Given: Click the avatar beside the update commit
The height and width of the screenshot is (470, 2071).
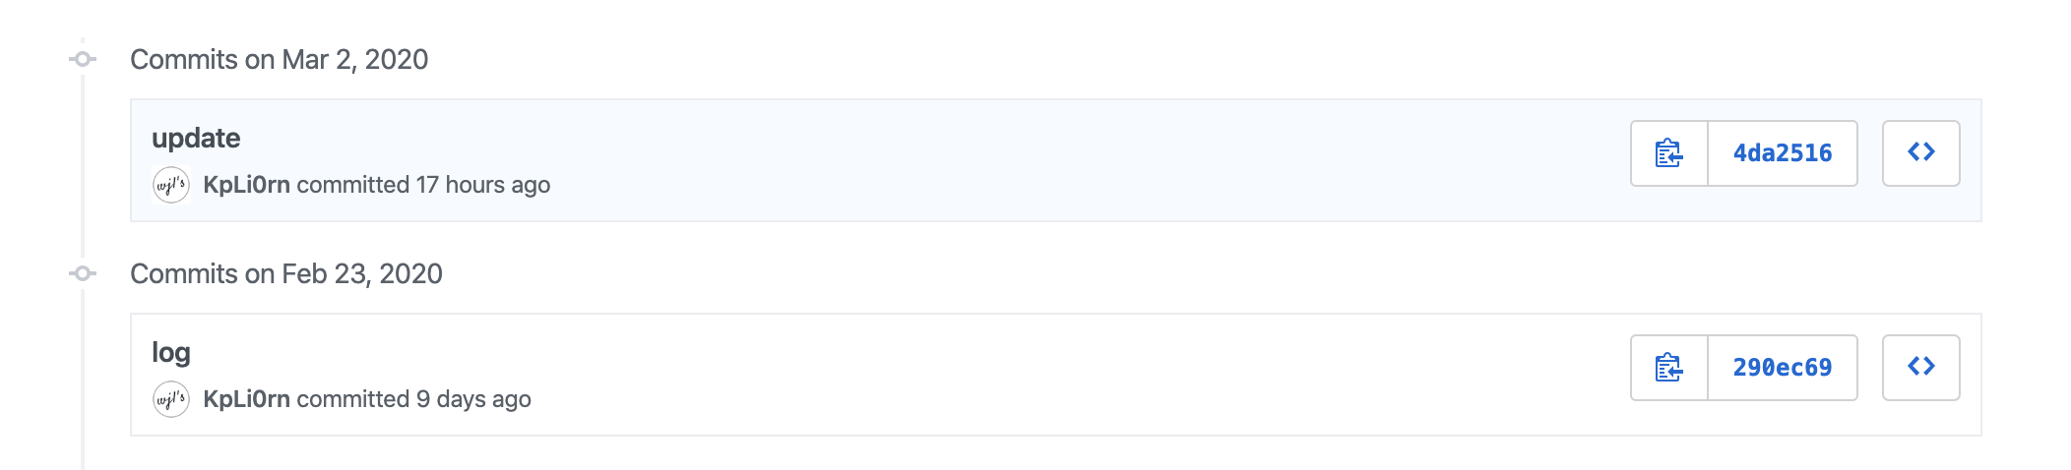Looking at the screenshot, I should 171,185.
